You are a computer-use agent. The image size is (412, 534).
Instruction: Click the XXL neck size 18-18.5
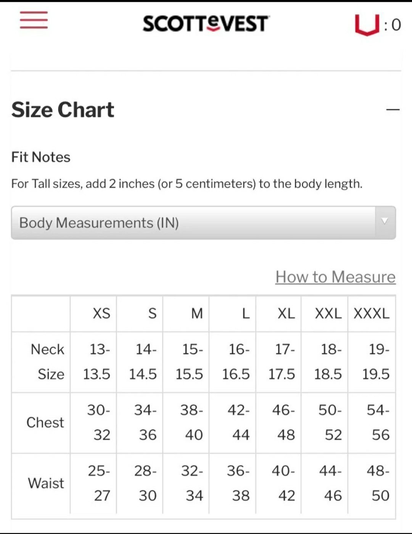tap(328, 361)
